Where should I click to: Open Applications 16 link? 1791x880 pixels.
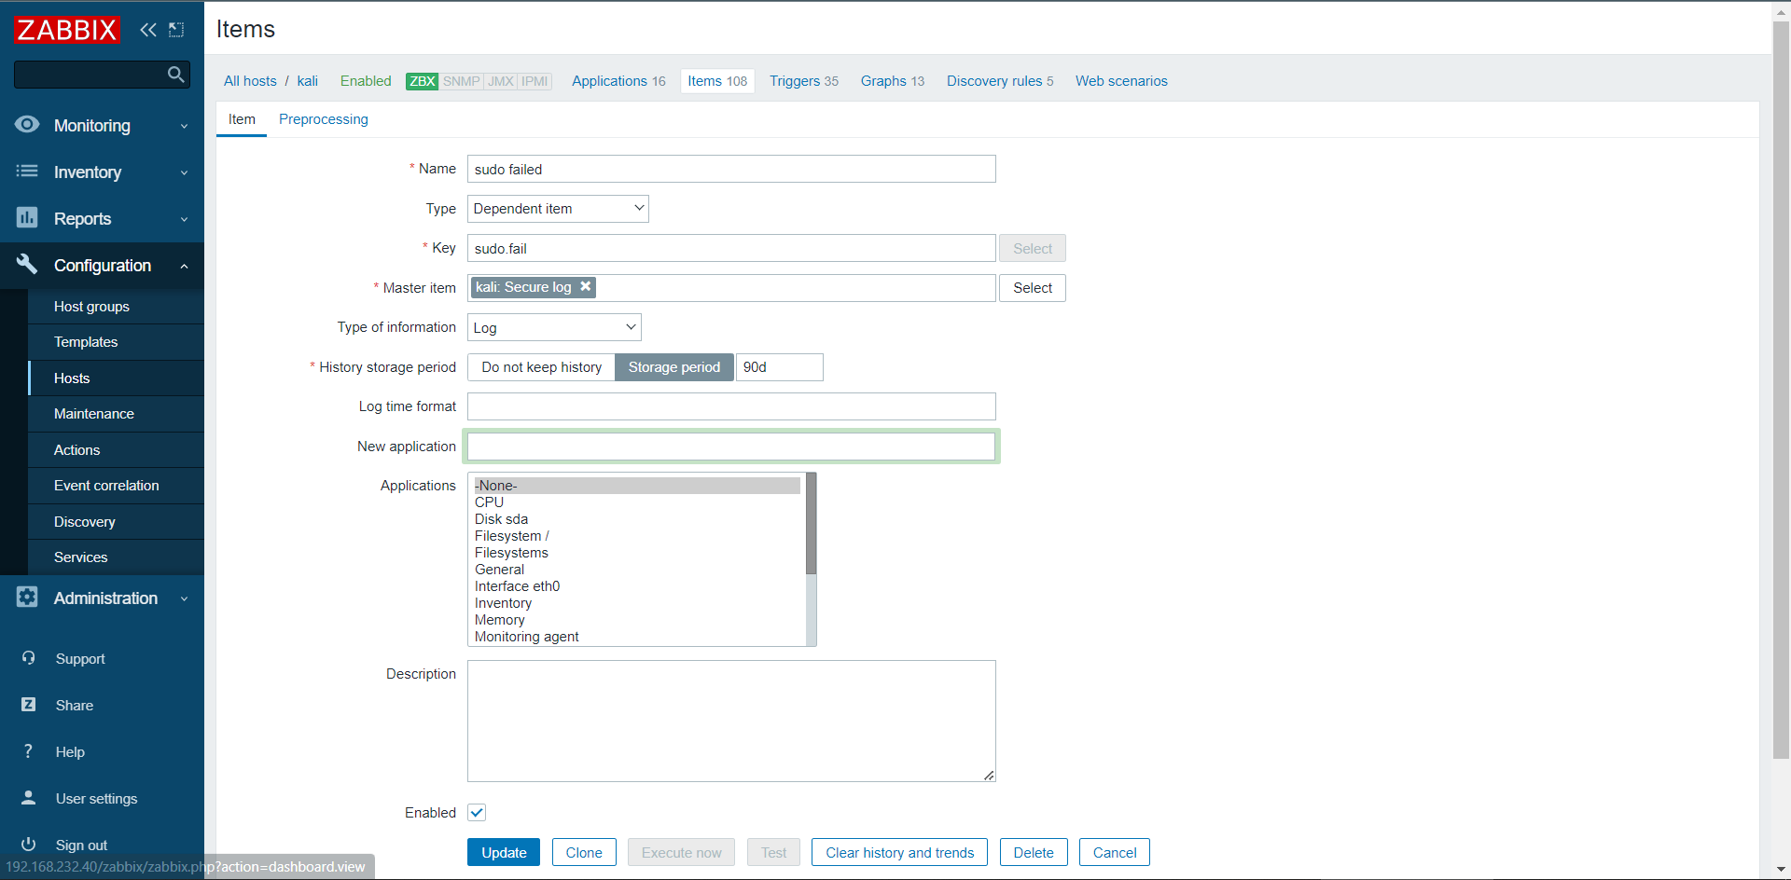click(618, 81)
